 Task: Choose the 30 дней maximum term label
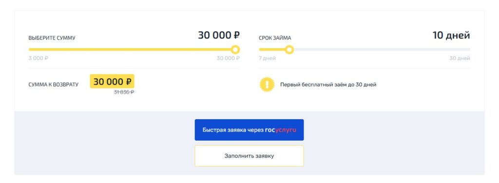pos(460,58)
